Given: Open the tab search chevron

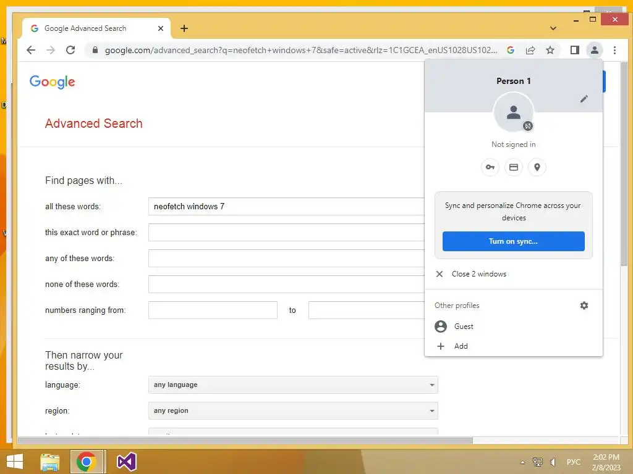Looking at the screenshot, I should pos(553,28).
